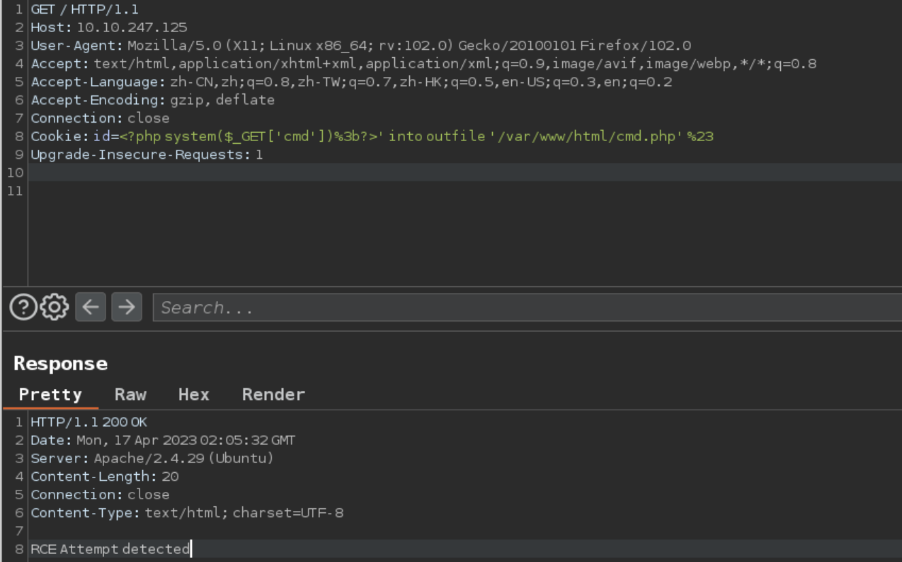Viewport: 902px width, 562px height.
Task: Click the Cookie id payload line
Action: click(x=372, y=136)
